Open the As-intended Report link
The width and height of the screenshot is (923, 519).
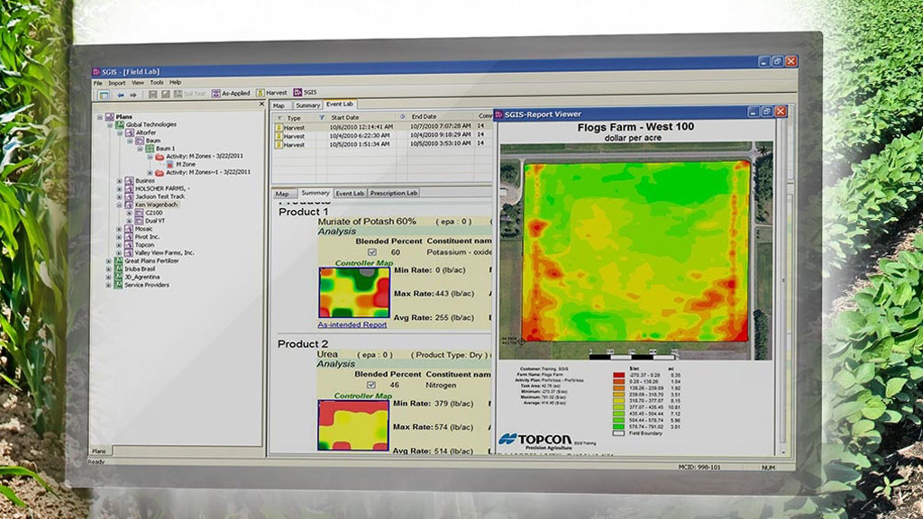click(352, 324)
